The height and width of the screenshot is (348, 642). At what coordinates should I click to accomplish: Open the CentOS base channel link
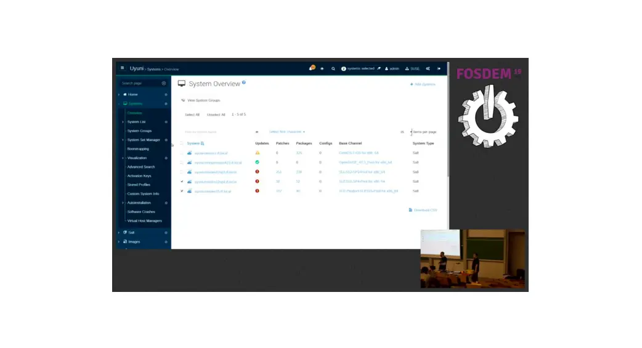[359, 153]
